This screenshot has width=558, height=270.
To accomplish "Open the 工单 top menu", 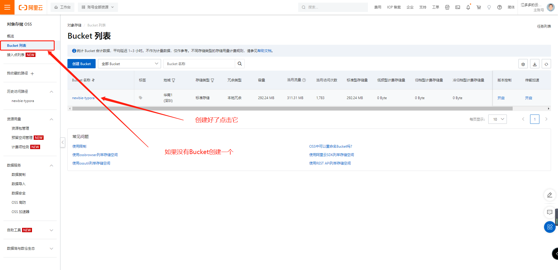I will pos(436,7).
